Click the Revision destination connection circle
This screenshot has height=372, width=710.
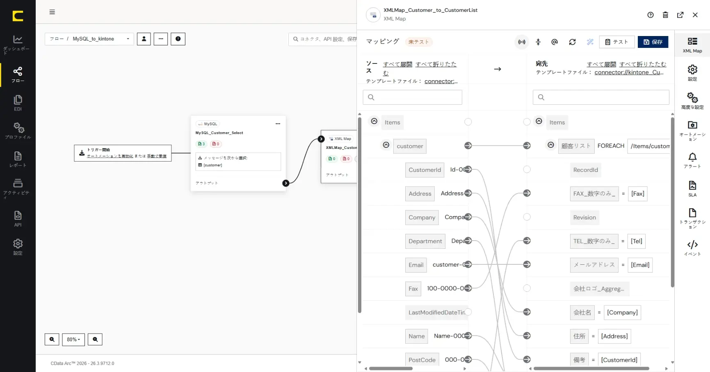pos(527,217)
